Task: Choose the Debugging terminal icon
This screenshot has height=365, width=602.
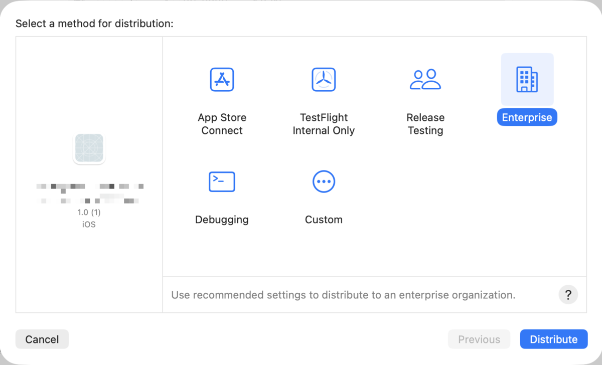Action: tap(222, 181)
